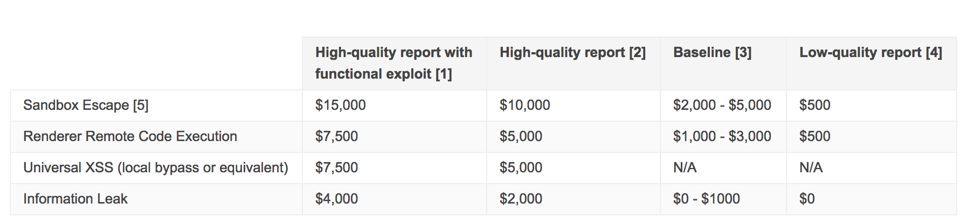Image resolution: width=967 pixels, height=224 pixels.
Task: Click the "Low-quality report [4]" column header
Action: 871,52
